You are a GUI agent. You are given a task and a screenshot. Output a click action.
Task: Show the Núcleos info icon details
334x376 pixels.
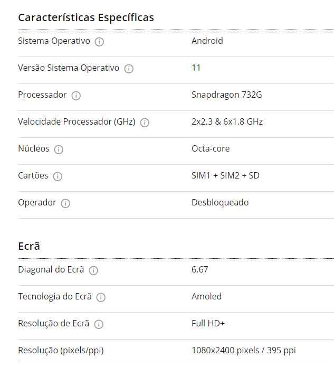(59, 149)
